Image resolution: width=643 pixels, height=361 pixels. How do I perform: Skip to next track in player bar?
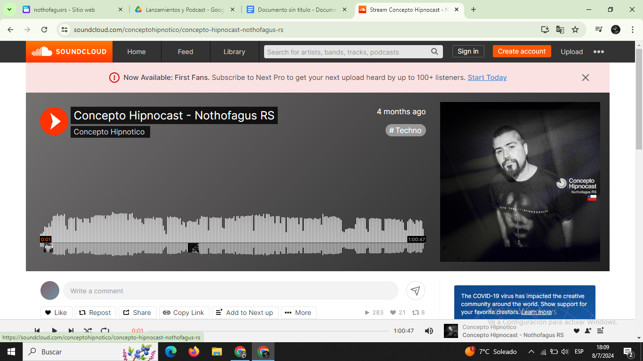(x=71, y=331)
